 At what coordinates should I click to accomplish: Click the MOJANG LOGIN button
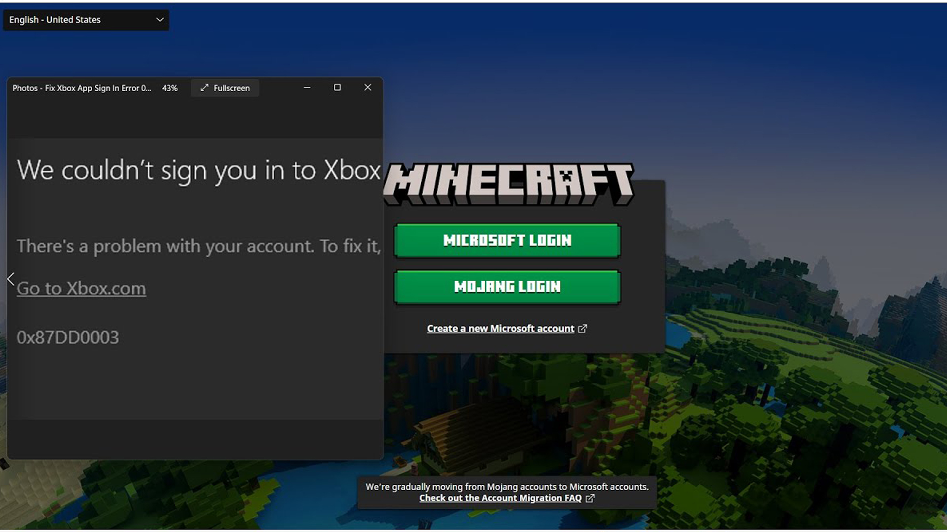[507, 287]
